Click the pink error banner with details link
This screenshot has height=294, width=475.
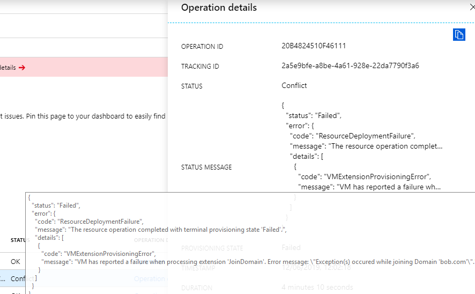click(84, 67)
